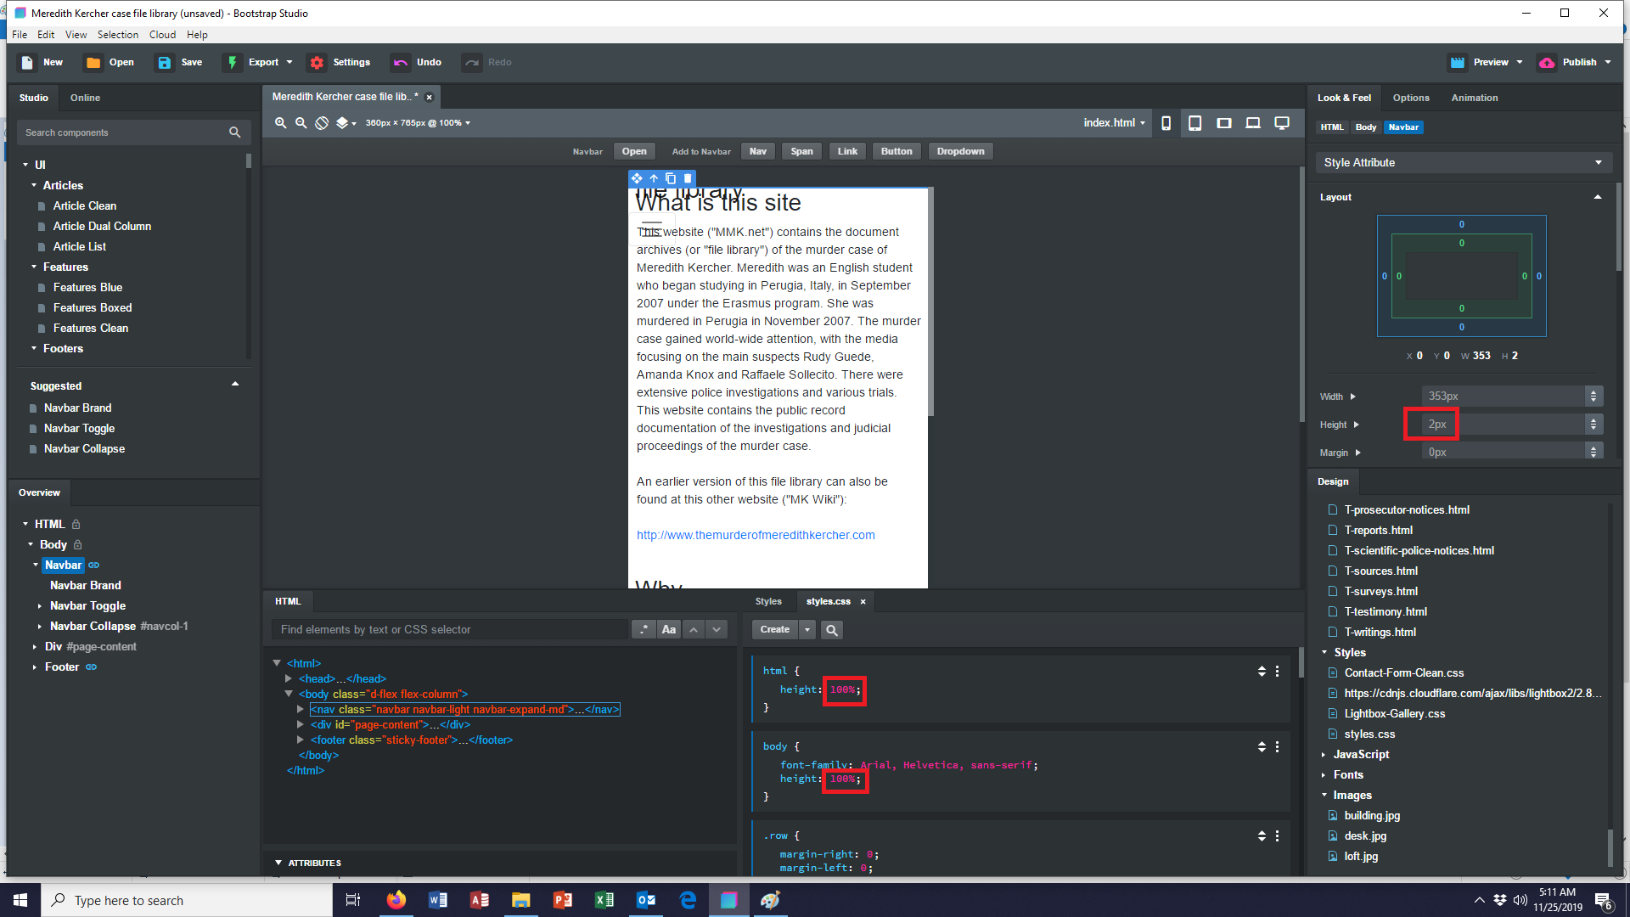Save the design with Save icon
This screenshot has width=1630, height=917.
[165, 63]
